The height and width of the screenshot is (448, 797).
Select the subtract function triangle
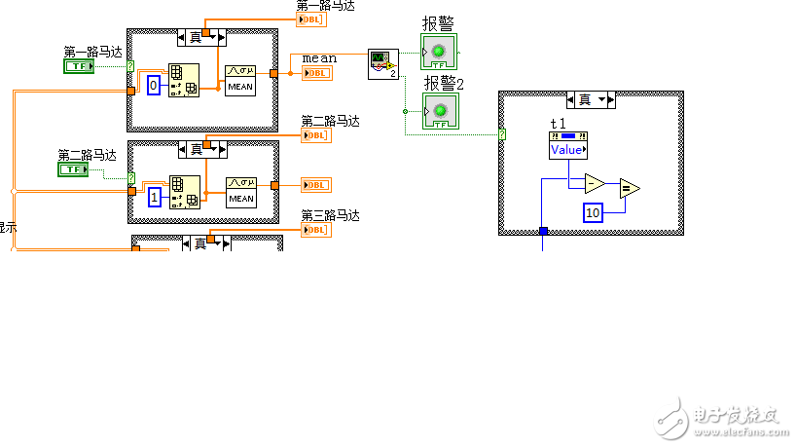pyautogui.click(x=595, y=183)
